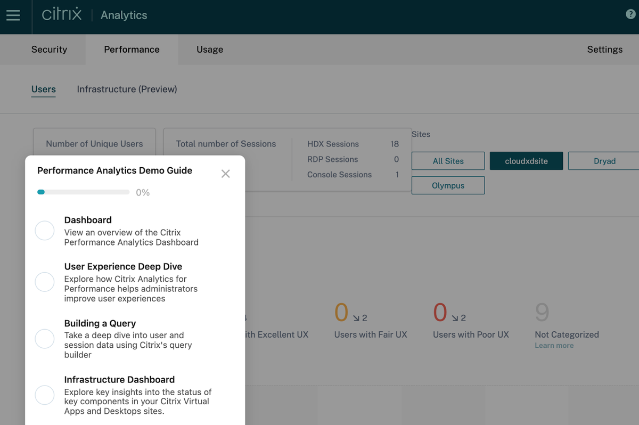The image size is (639, 425).
Task: Switch to the Performance tab
Action: pos(132,50)
